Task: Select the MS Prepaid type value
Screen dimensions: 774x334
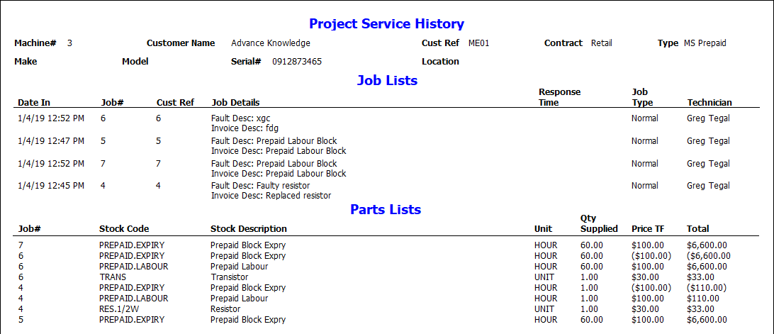Action: [x=705, y=43]
